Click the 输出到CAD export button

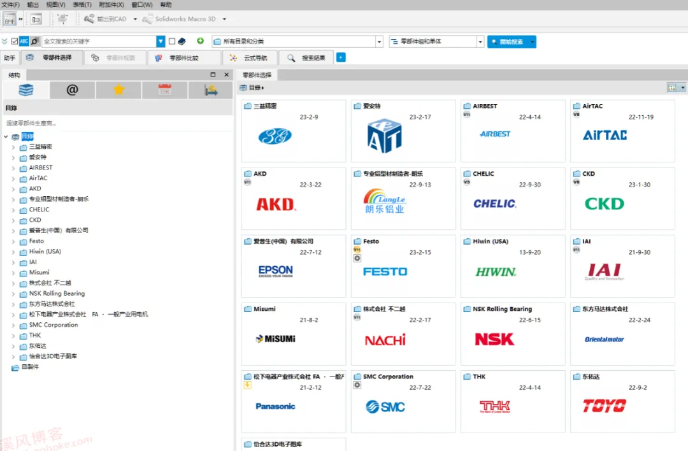105,19
